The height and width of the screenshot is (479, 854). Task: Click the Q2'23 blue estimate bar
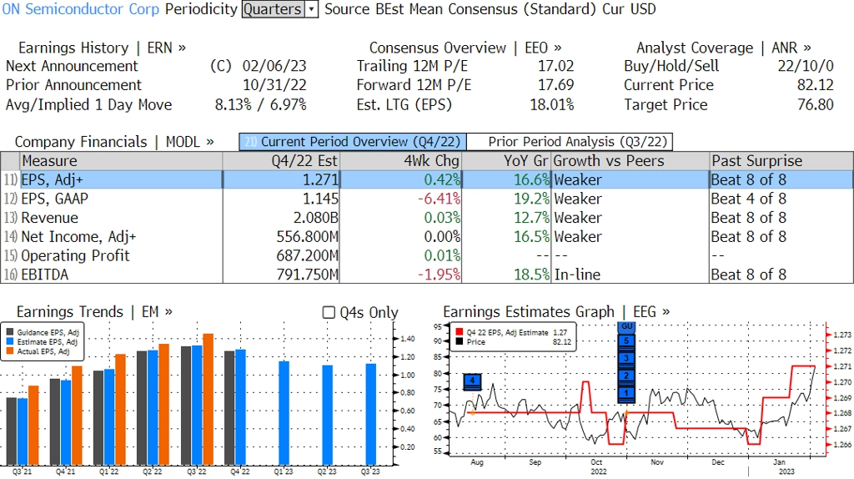point(327,415)
